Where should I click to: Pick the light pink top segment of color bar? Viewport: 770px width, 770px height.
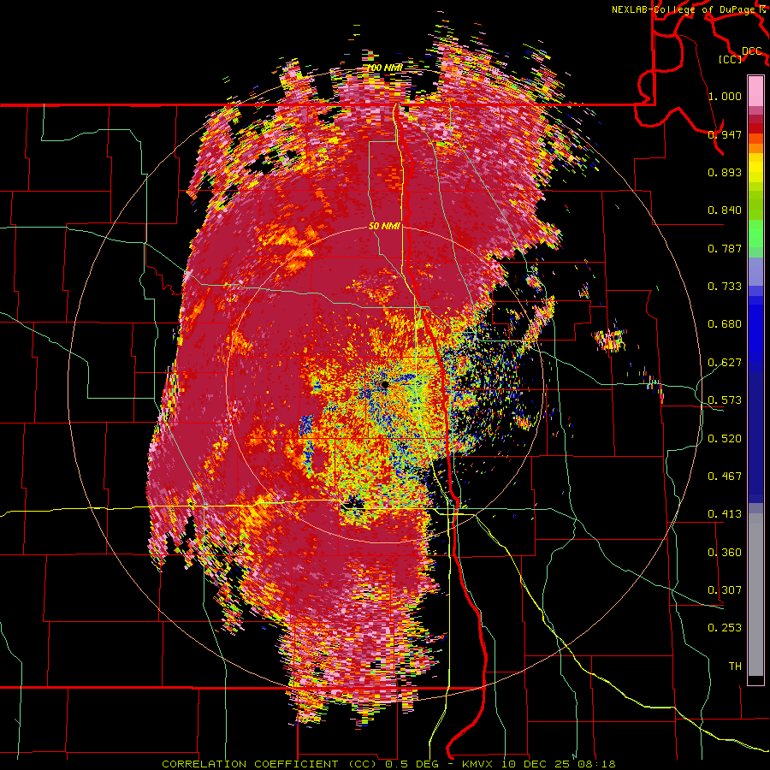click(x=755, y=91)
